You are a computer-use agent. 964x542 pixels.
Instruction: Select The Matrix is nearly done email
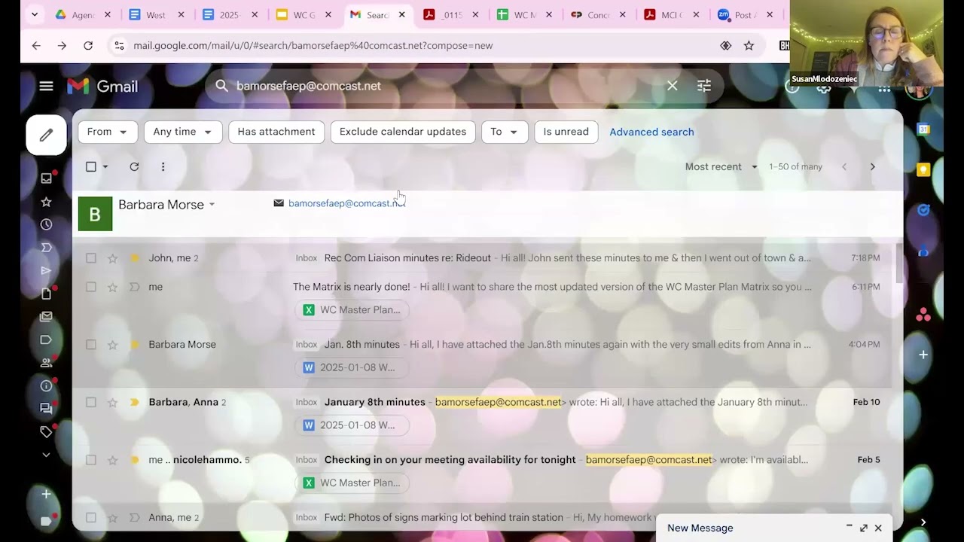click(x=91, y=287)
